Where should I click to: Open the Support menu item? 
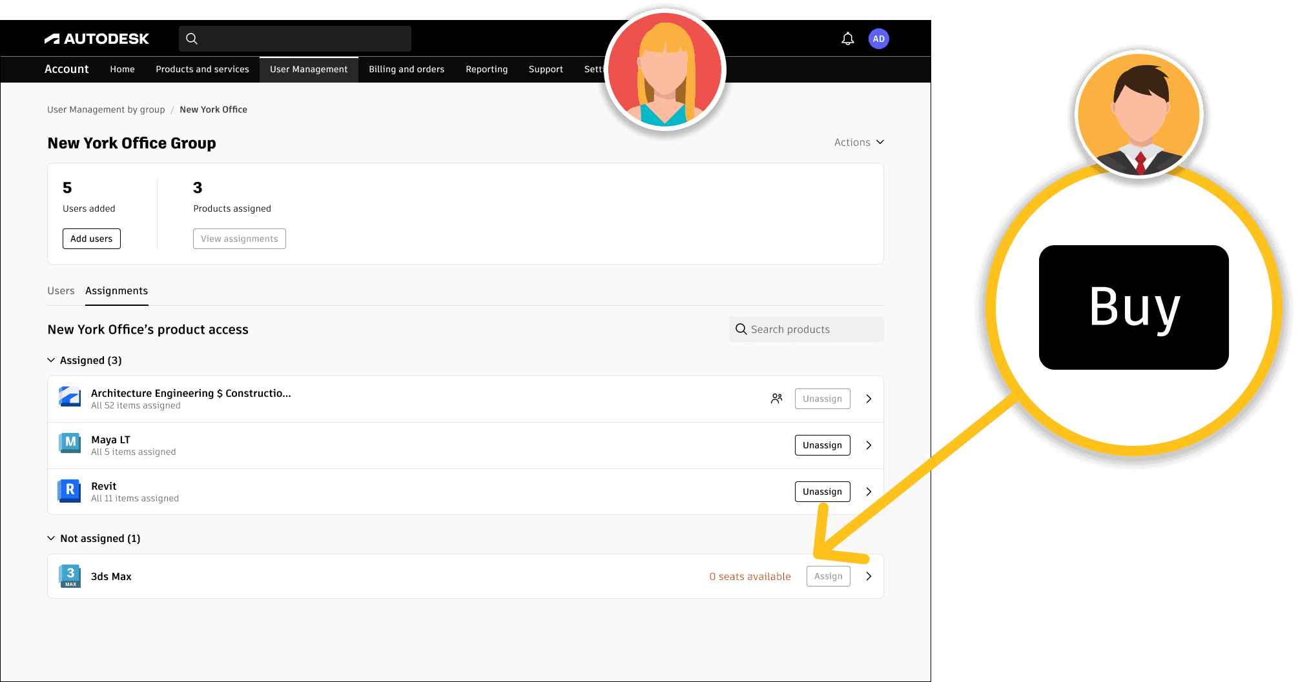coord(546,69)
